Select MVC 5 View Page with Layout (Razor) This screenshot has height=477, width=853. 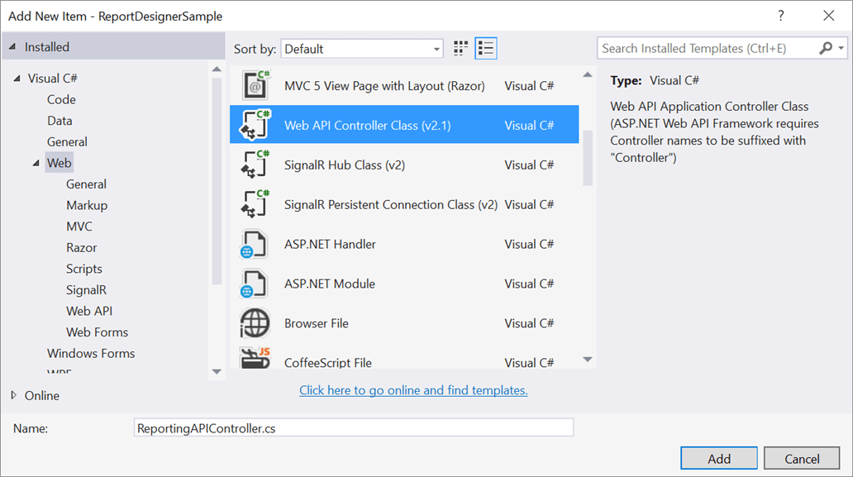tap(404, 85)
